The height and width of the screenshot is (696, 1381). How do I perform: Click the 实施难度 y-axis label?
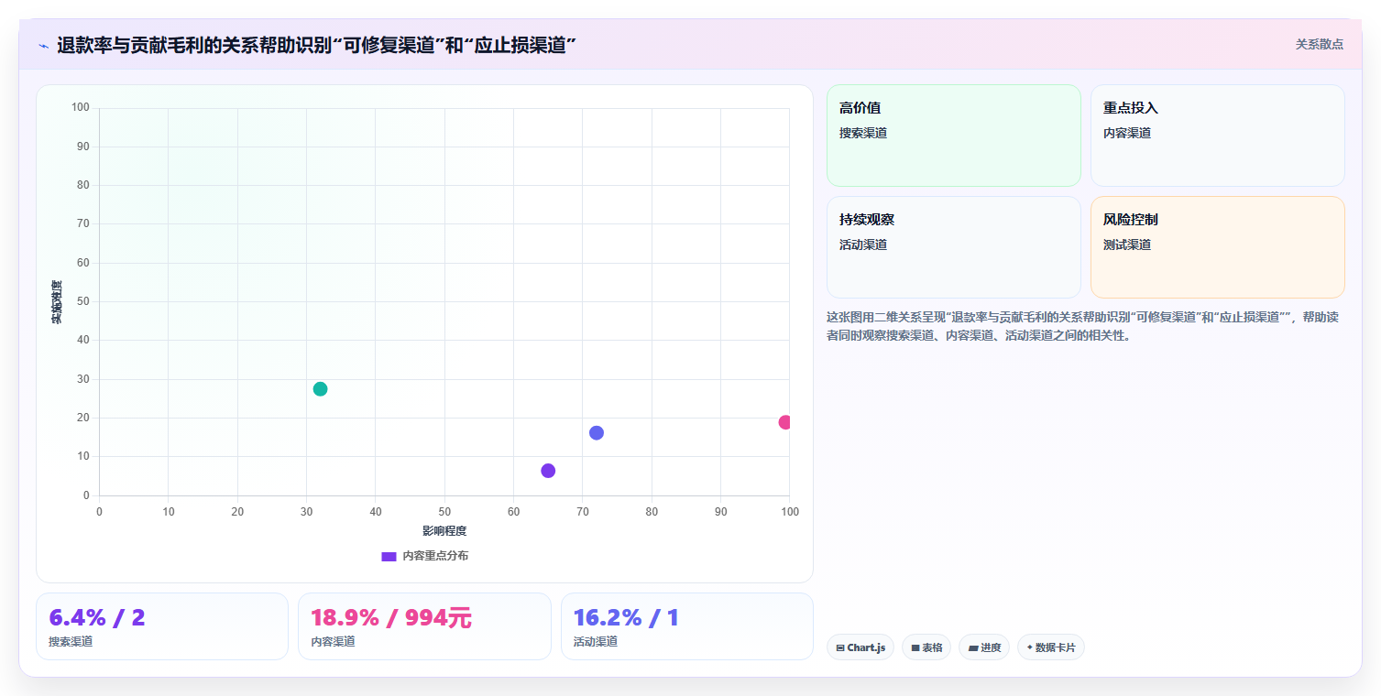pyautogui.click(x=57, y=302)
